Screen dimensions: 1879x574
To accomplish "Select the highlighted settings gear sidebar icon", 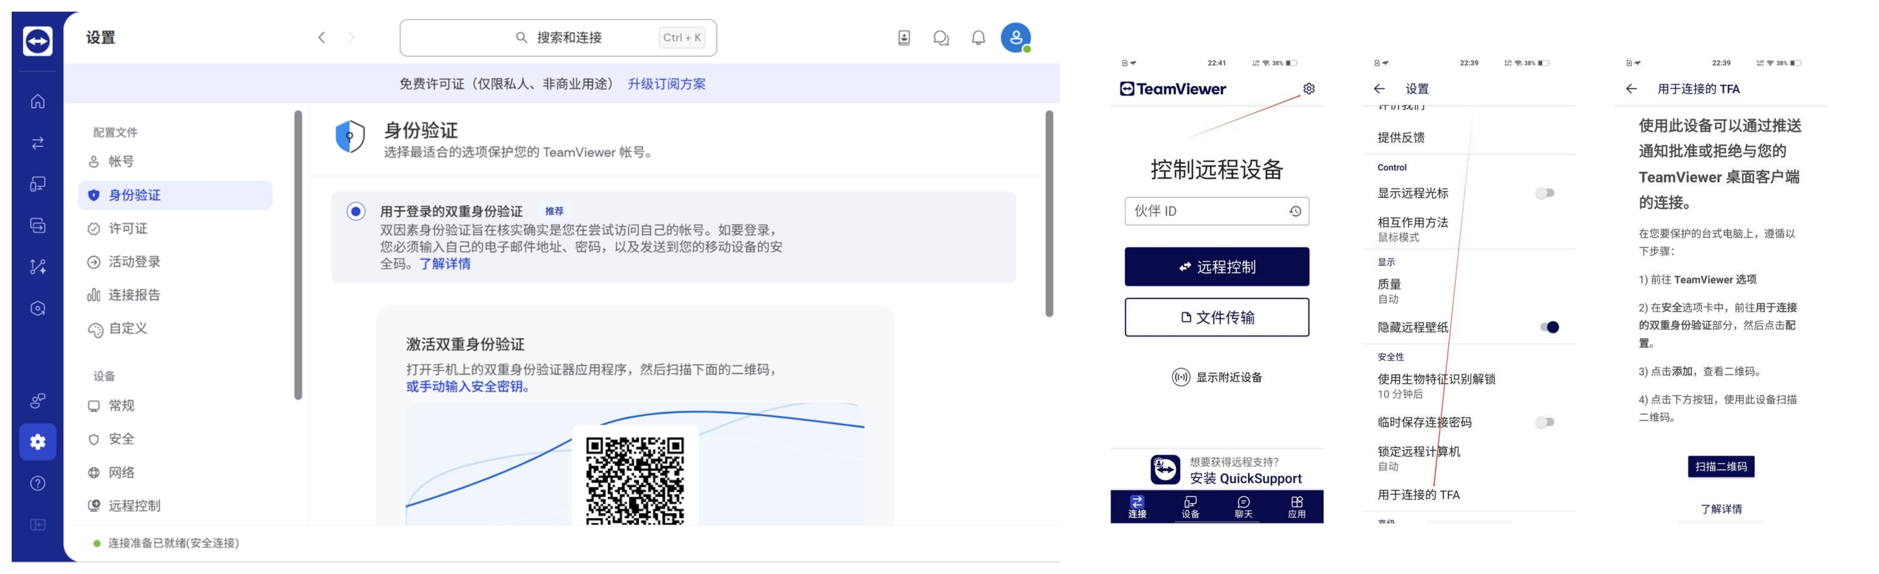I will click(38, 441).
